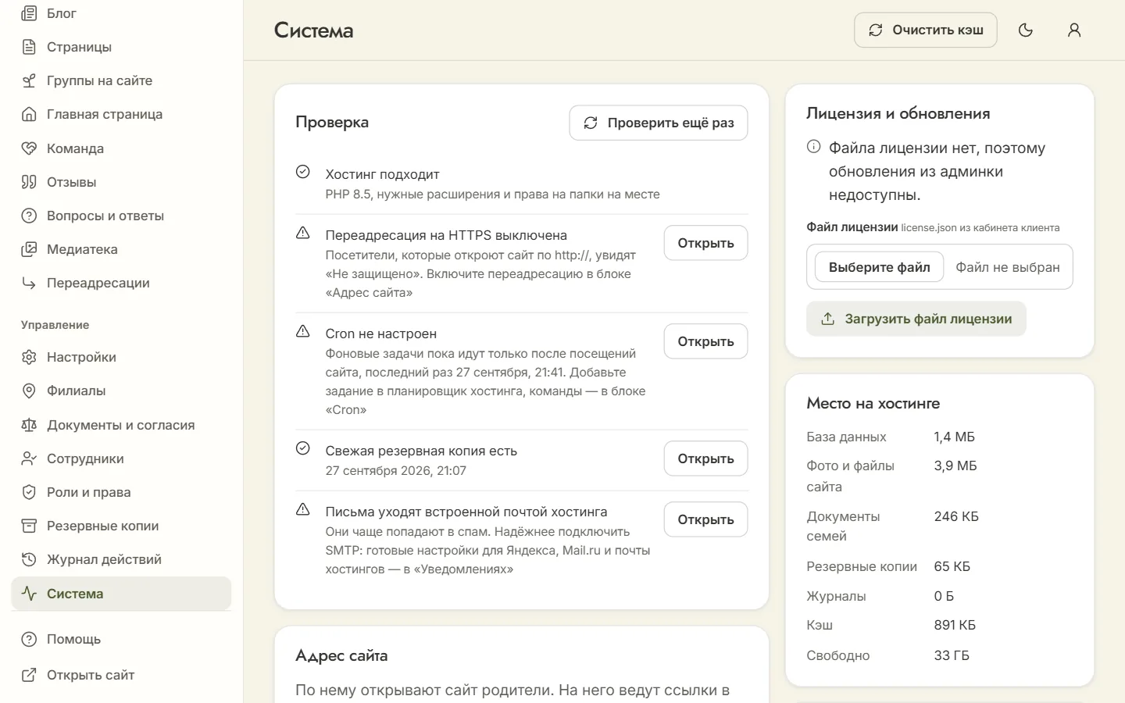This screenshot has height=703, width=1125.
Task: Go to Сотрудники page
Action: click(121, 459)
